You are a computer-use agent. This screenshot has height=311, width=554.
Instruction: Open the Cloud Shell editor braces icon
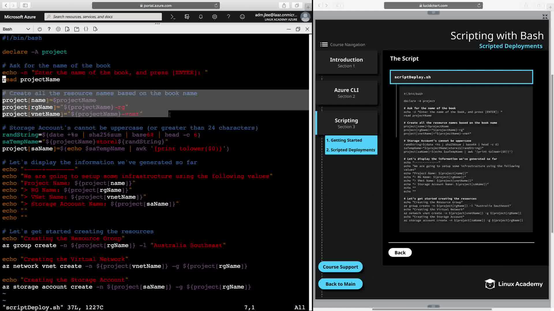(x=86, y=29)
